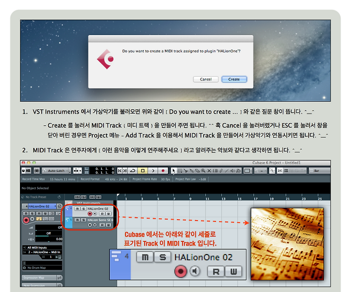
Task: Toggle Write automation W on HALion Sonic SE
Action: click(108, 225)
